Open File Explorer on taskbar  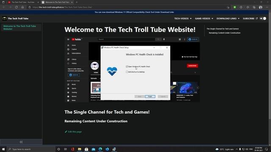coord(80,149)
